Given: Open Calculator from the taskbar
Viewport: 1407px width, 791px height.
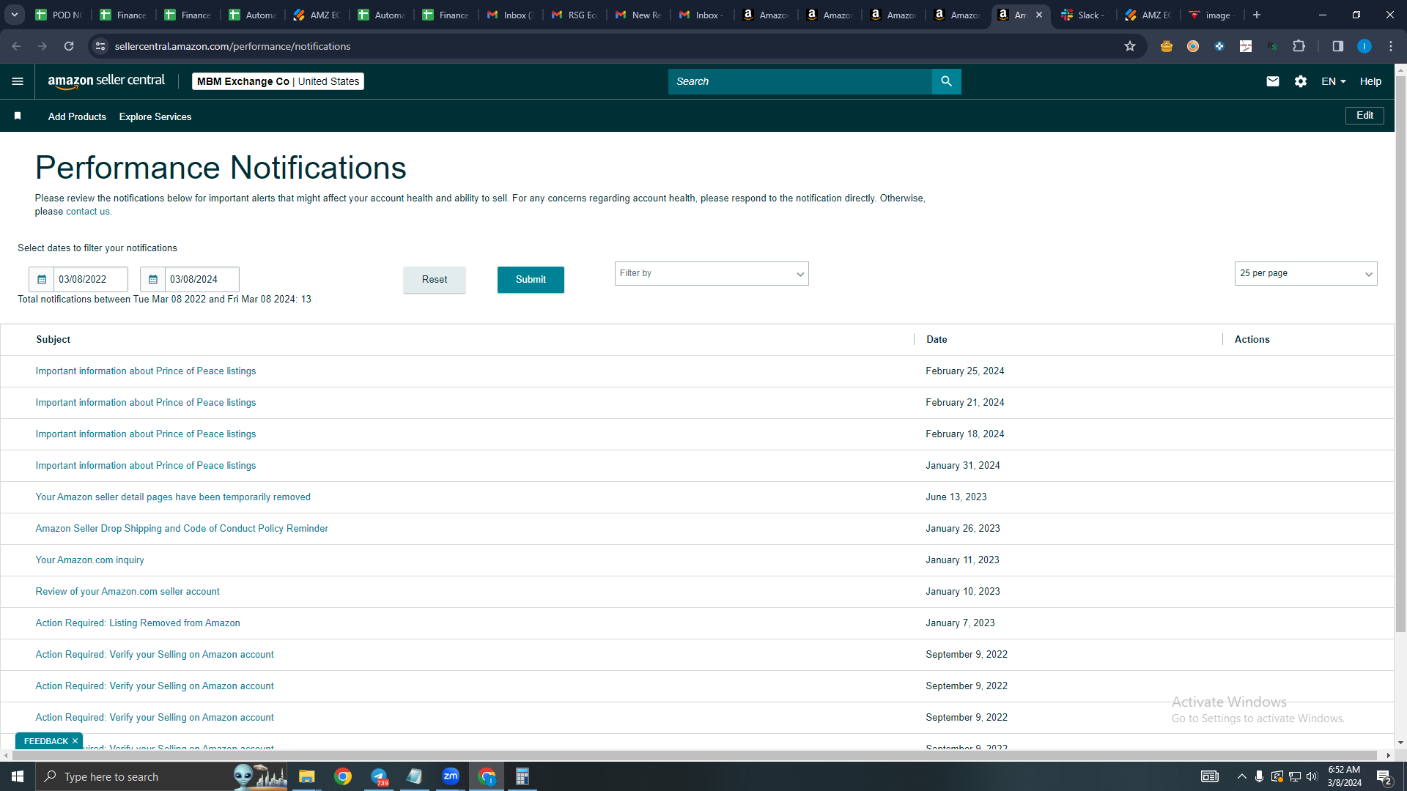Looking at the screenshot, I should [x=522, y=776].
